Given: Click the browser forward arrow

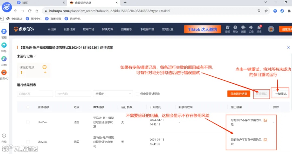Looking at the screenshot, I should pyautogui.click(x=23, y=11).
